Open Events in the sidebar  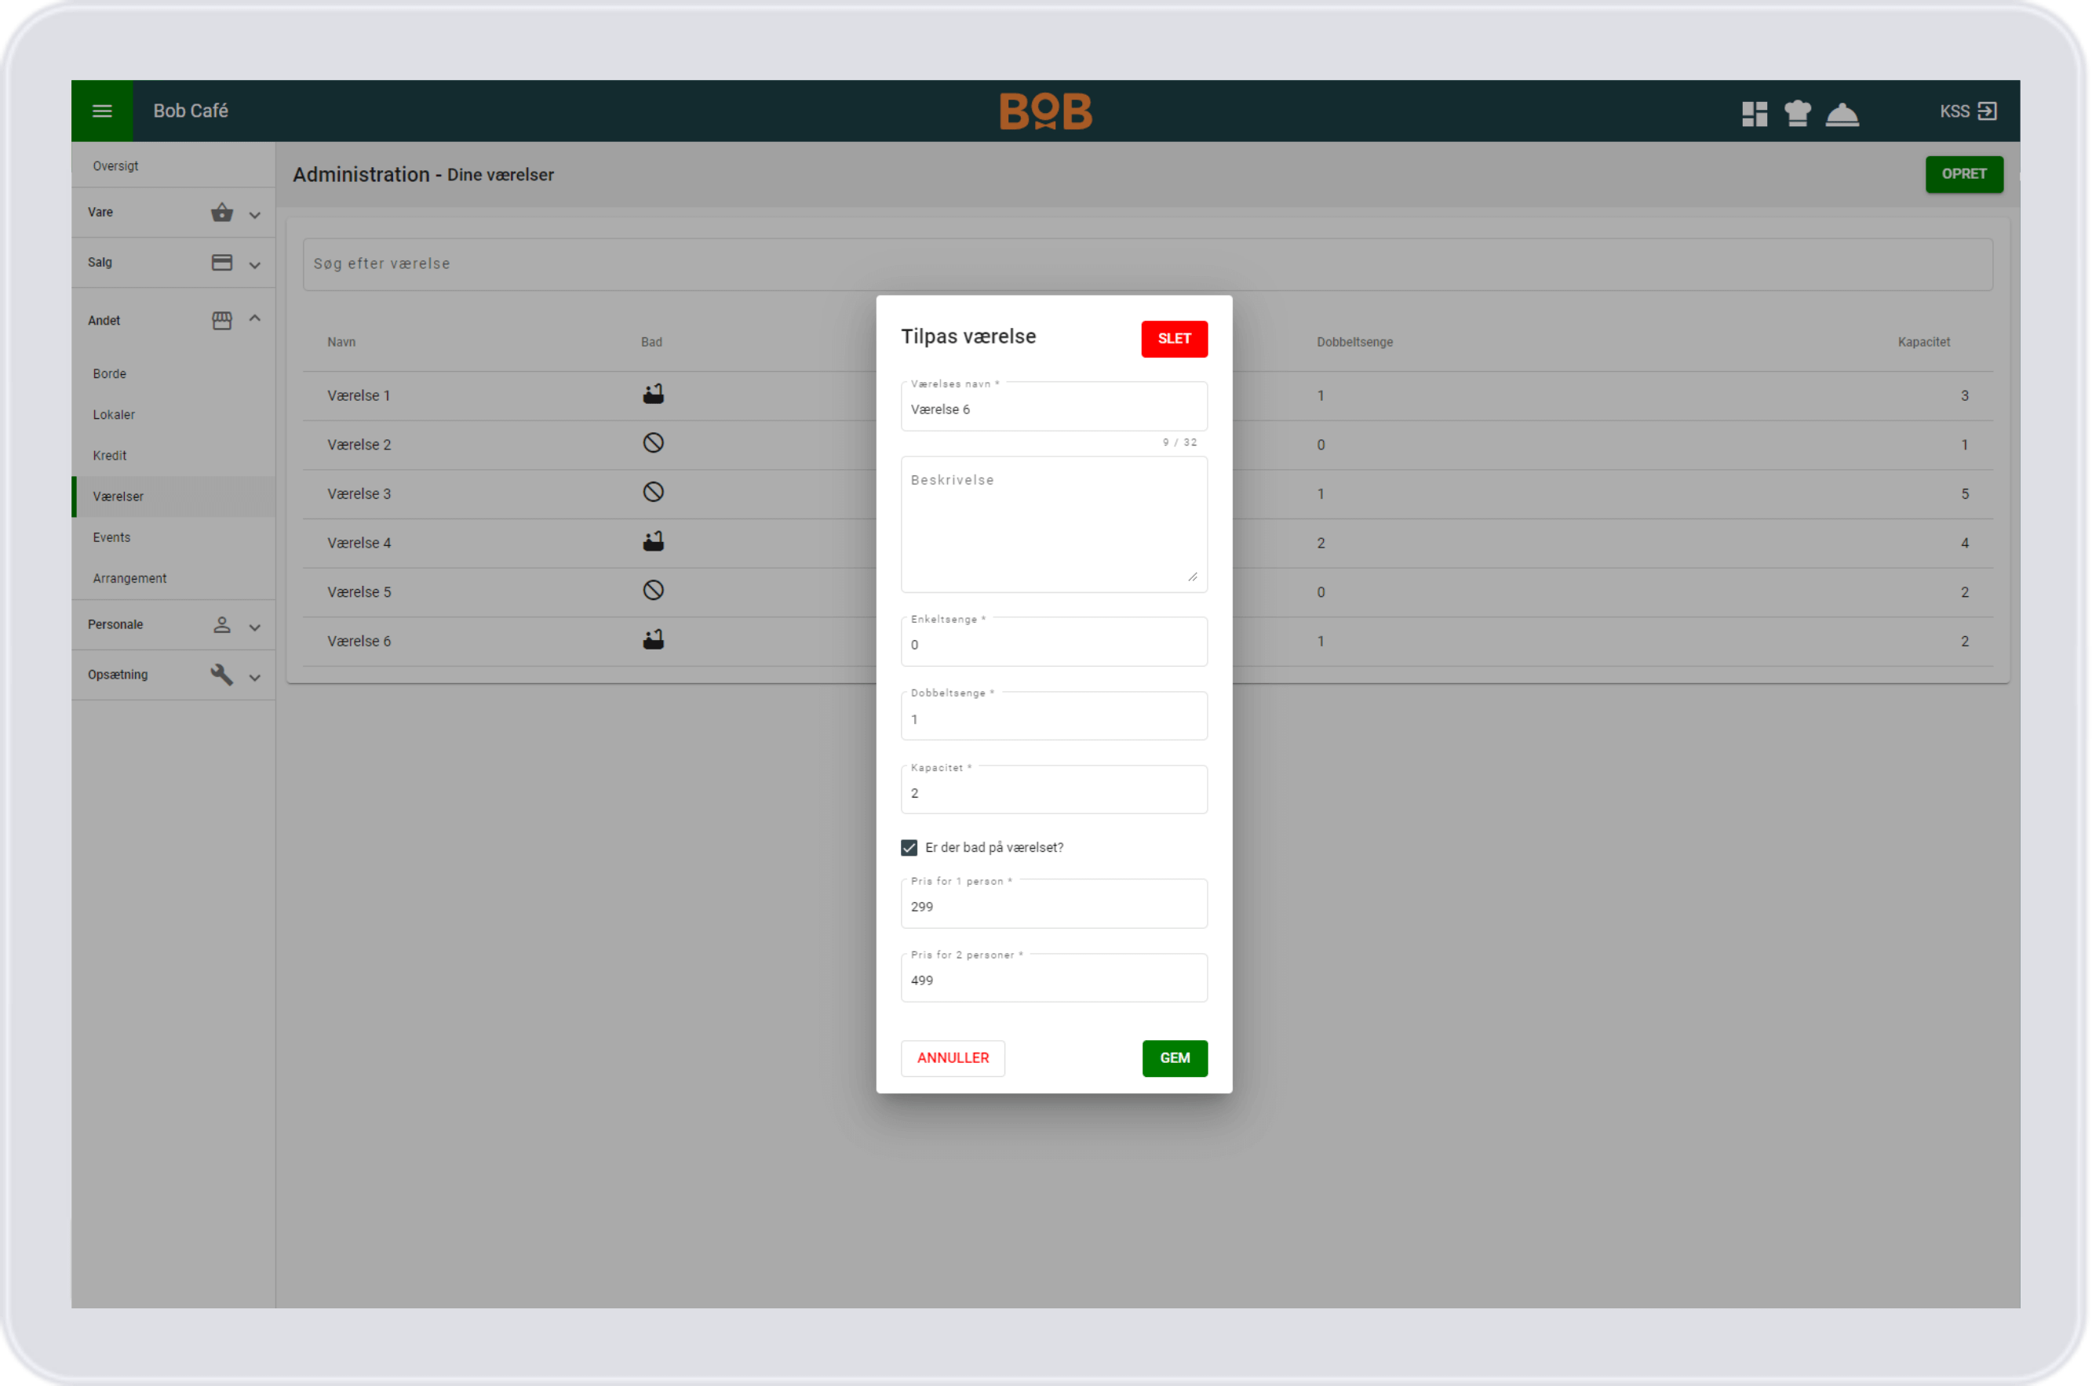pos(111,537)
